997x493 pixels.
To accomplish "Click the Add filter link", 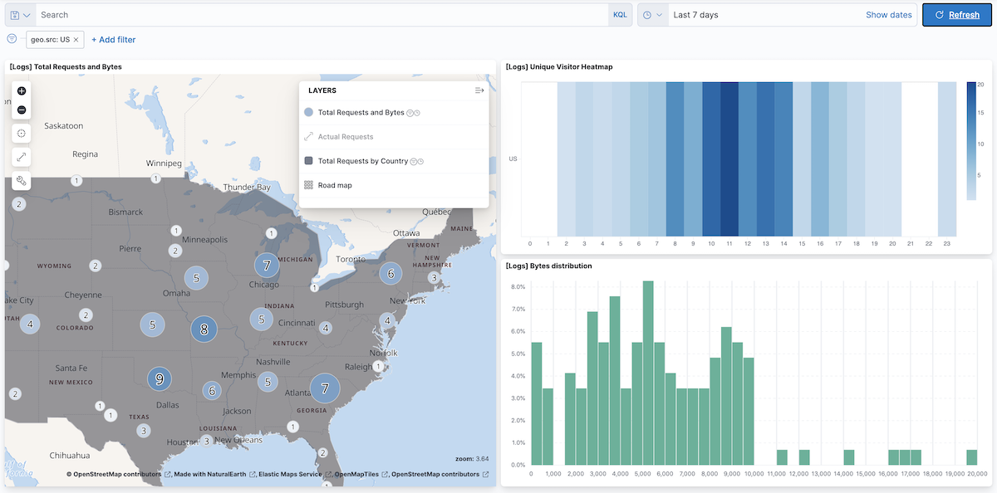I will [113, 39].
